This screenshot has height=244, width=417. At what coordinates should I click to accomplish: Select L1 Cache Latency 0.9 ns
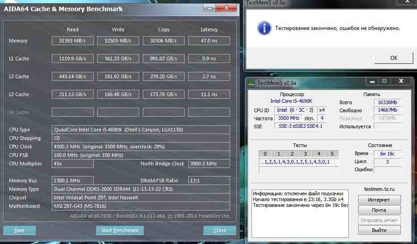pyautogui.click(x=209, y=59)
